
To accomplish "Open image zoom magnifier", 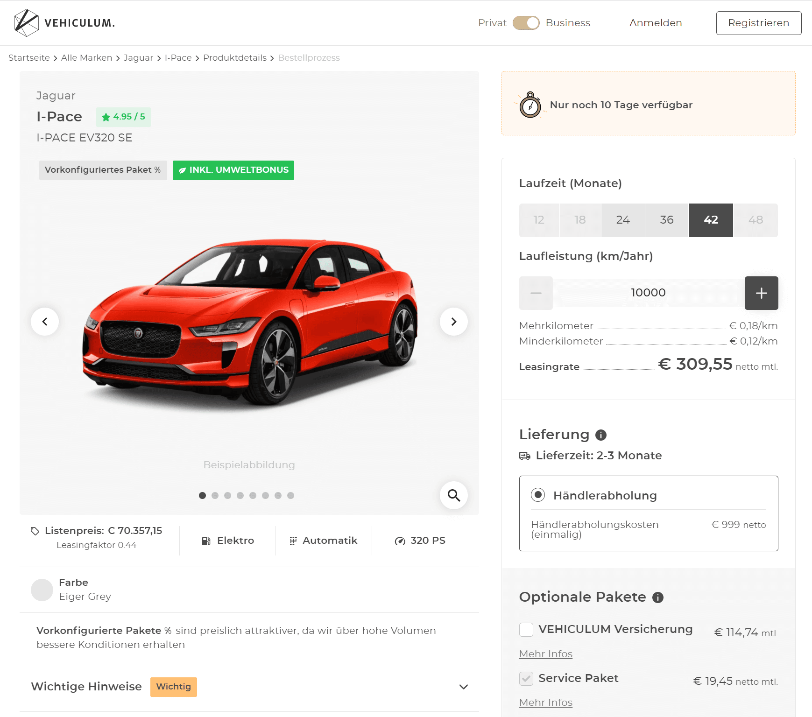I will (454, 495).
